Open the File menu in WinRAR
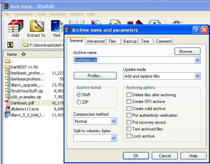This screenshot has height=164, width=210. [x=7, y=14]
